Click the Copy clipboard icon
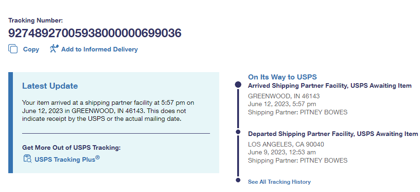Image resolution: width=420 pixels, height=192 pixels. coord(13,49)
